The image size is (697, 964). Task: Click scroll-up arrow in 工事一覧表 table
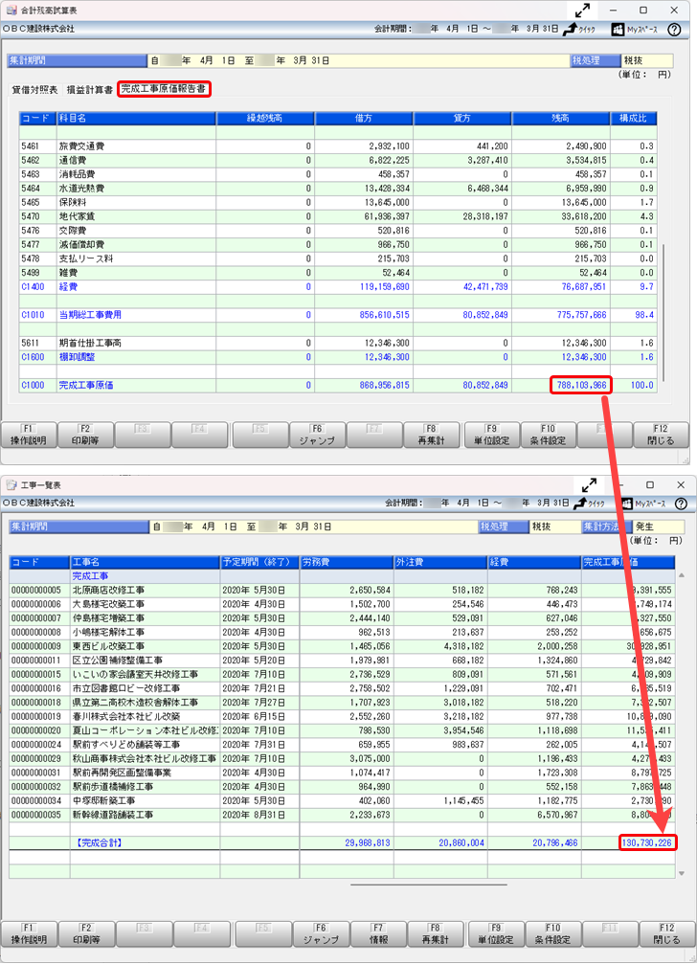(681, 574)
